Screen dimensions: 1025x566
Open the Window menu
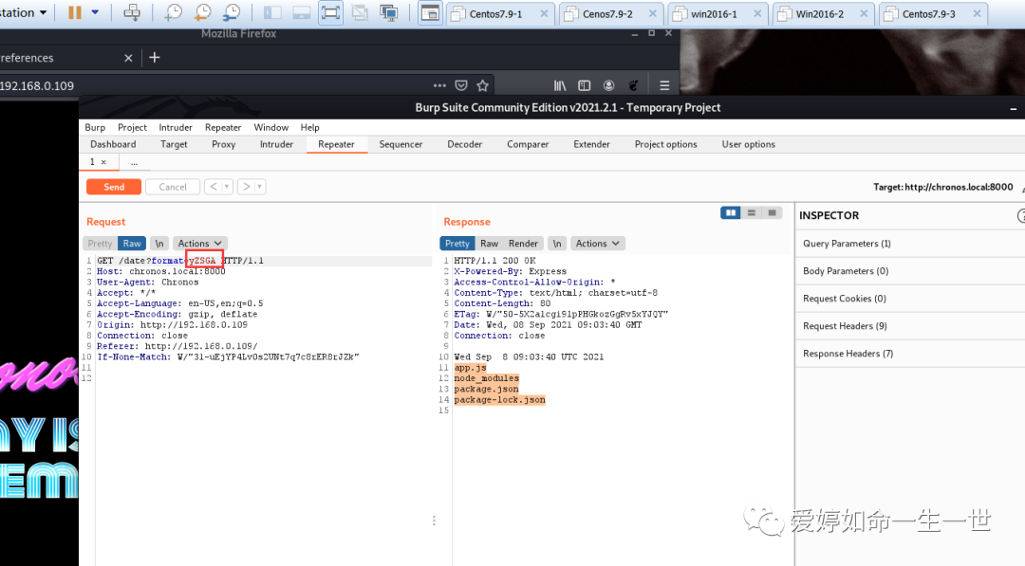(x=271, y=127)
